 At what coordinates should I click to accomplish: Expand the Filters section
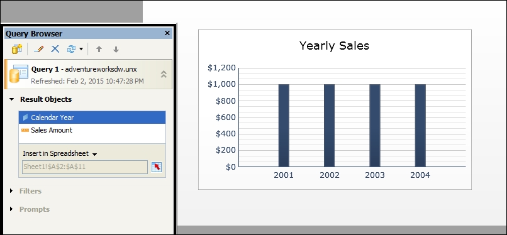point(11,191)
